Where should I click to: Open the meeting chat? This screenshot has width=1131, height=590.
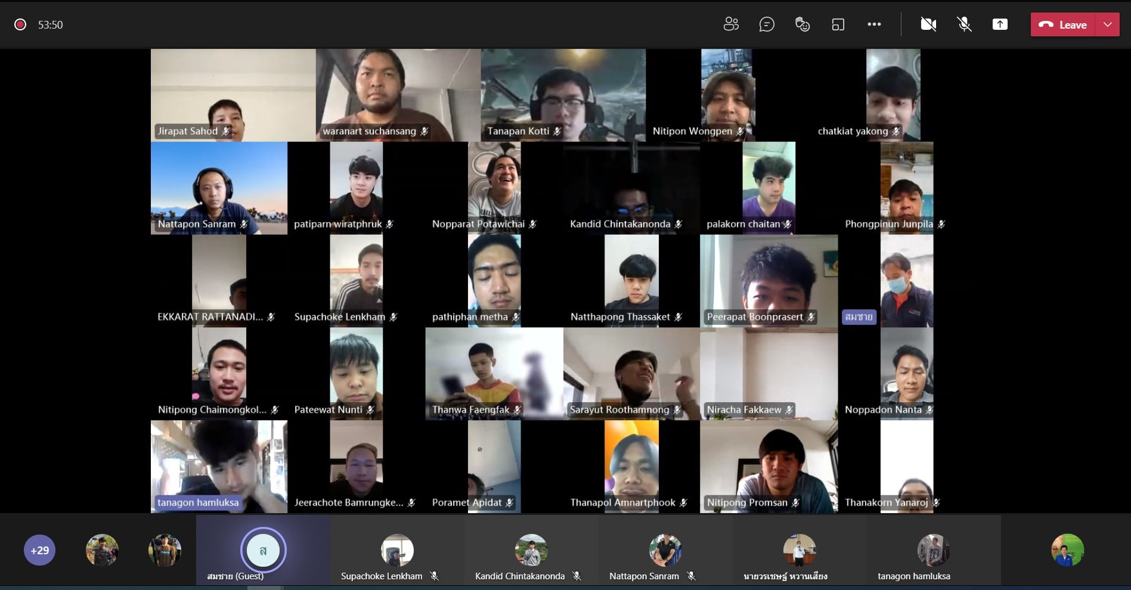767,24
